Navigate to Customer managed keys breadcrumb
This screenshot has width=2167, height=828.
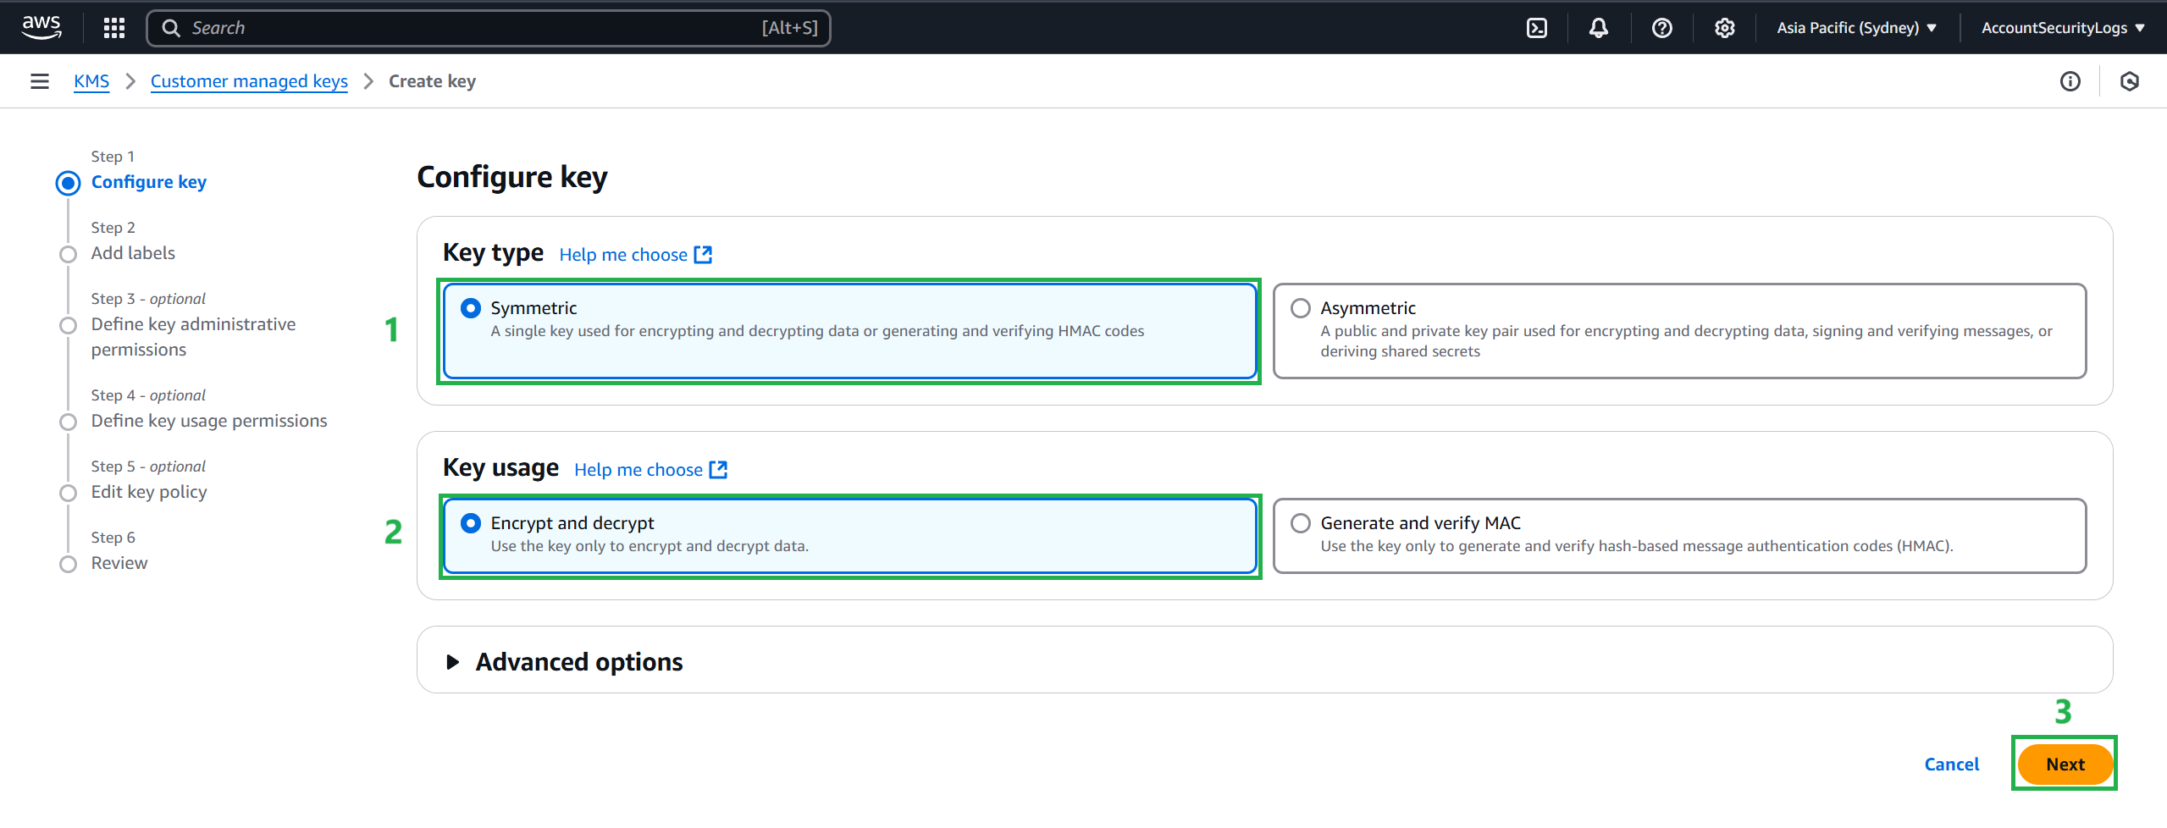click(249, 81)
